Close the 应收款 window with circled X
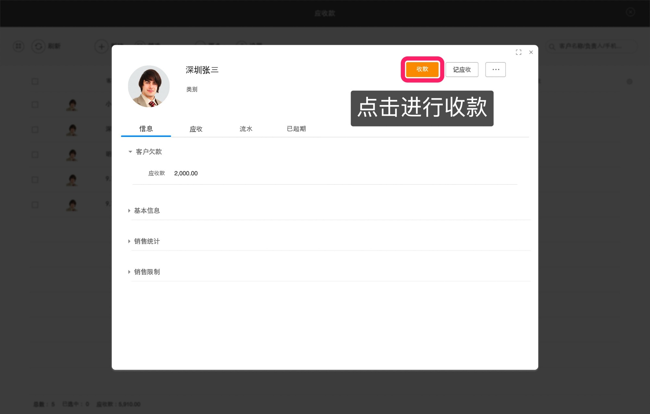650x414 pixels. pyautogui.click(x=630, y=12)
